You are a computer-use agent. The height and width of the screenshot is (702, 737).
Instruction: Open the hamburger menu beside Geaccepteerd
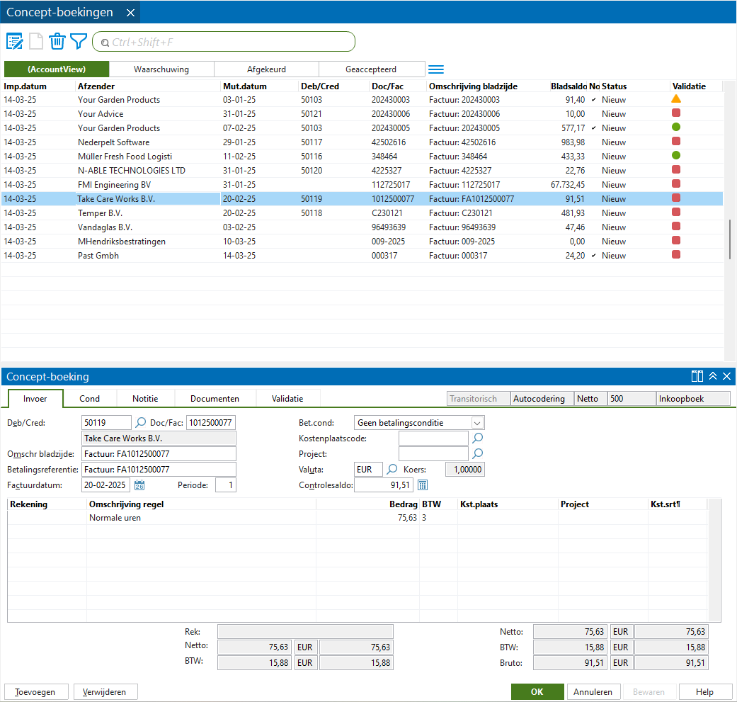(436, 69)
